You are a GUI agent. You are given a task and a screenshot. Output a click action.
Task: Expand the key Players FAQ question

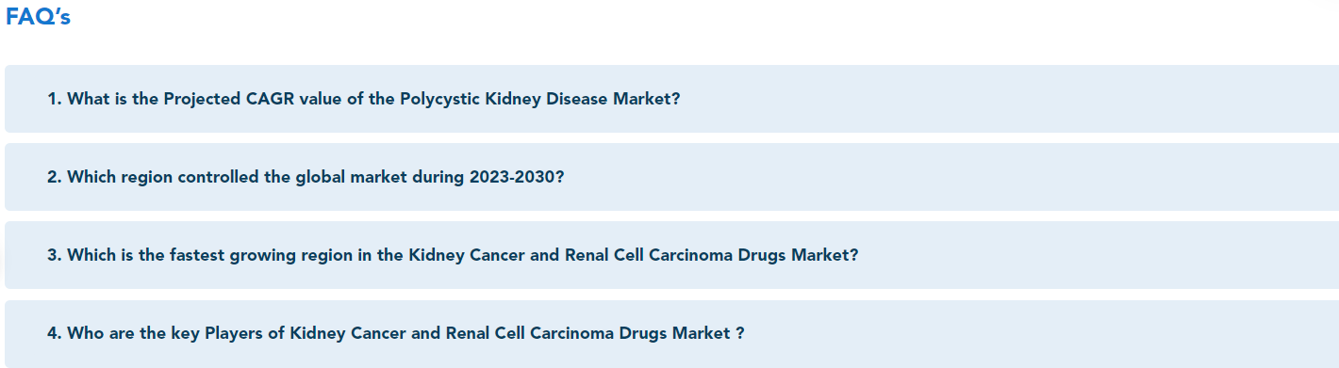pyautogui.click(x=671, y=334)
